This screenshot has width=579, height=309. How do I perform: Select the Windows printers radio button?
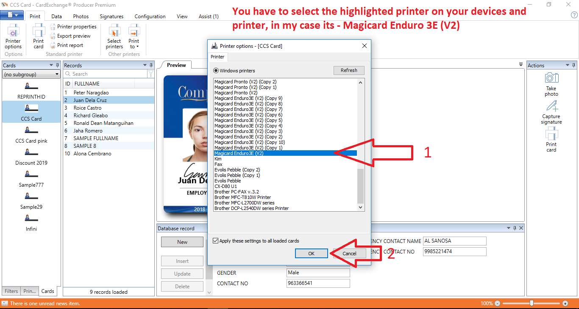[216, 71]
